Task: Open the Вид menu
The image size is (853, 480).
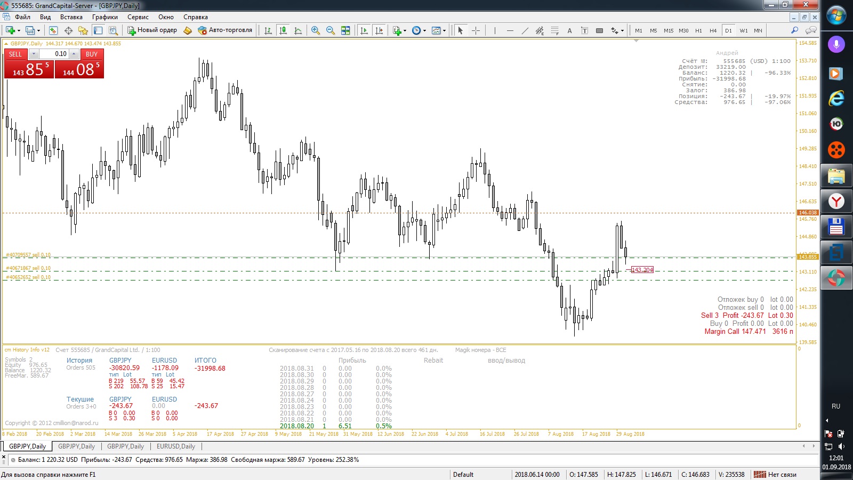Action: pyautogui.click(x=45, y=17)
